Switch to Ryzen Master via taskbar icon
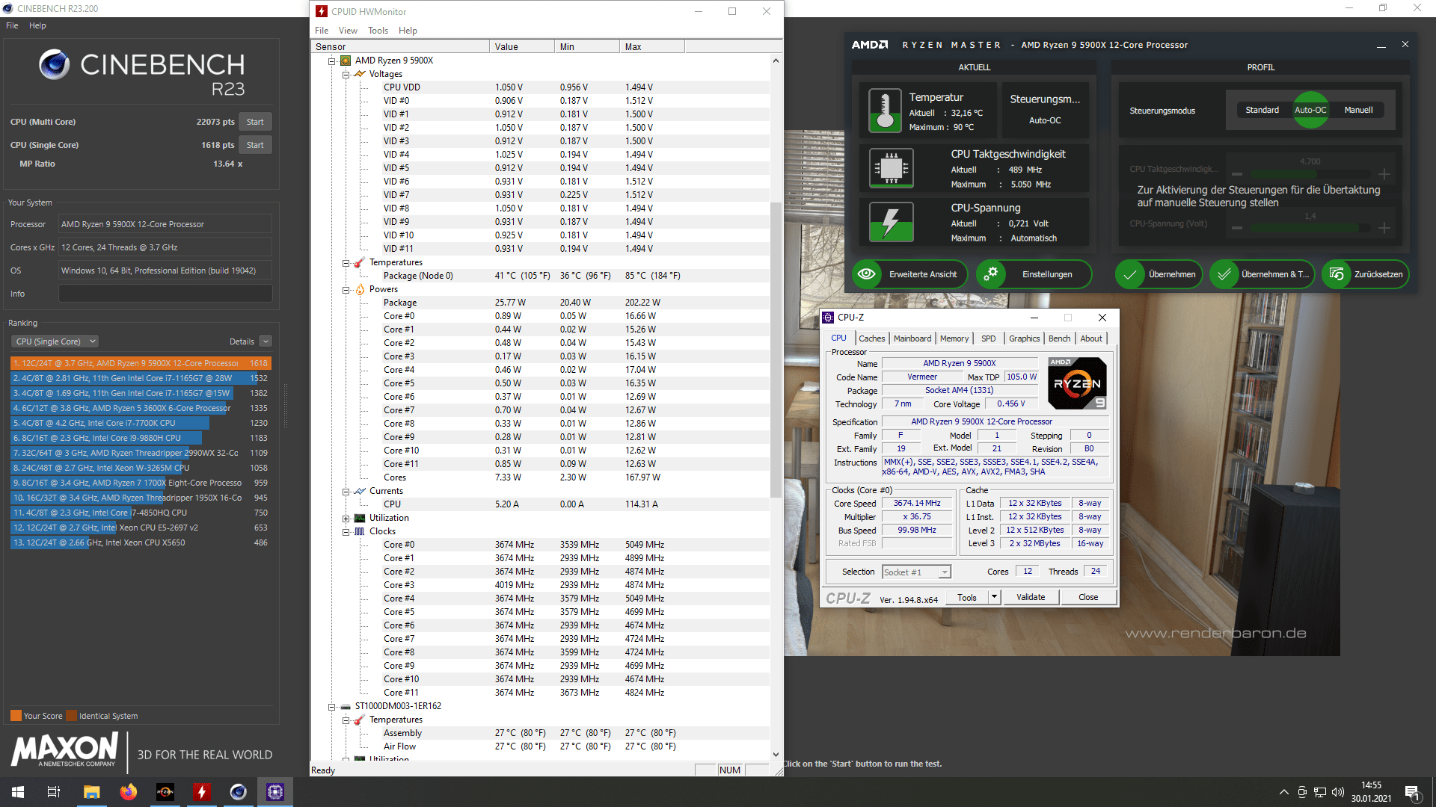Viewport: 1436px width, 807px height. [165, 792]
